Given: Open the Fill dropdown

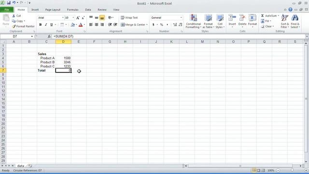Looking at the screenshot, I should click(266, 21).
